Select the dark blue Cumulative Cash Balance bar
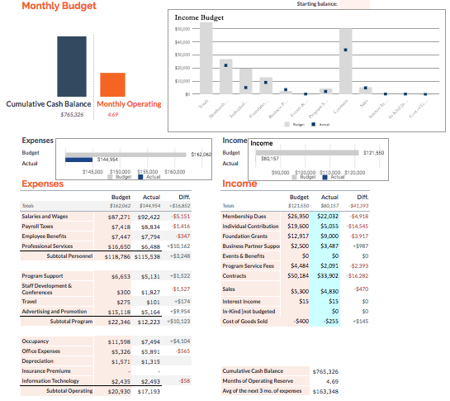This screenshot has width=450, height=401. (x=72, y=66)
